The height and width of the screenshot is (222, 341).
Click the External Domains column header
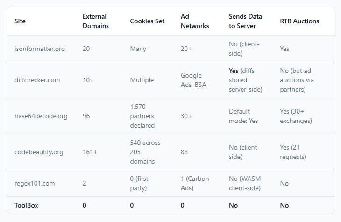95,21
